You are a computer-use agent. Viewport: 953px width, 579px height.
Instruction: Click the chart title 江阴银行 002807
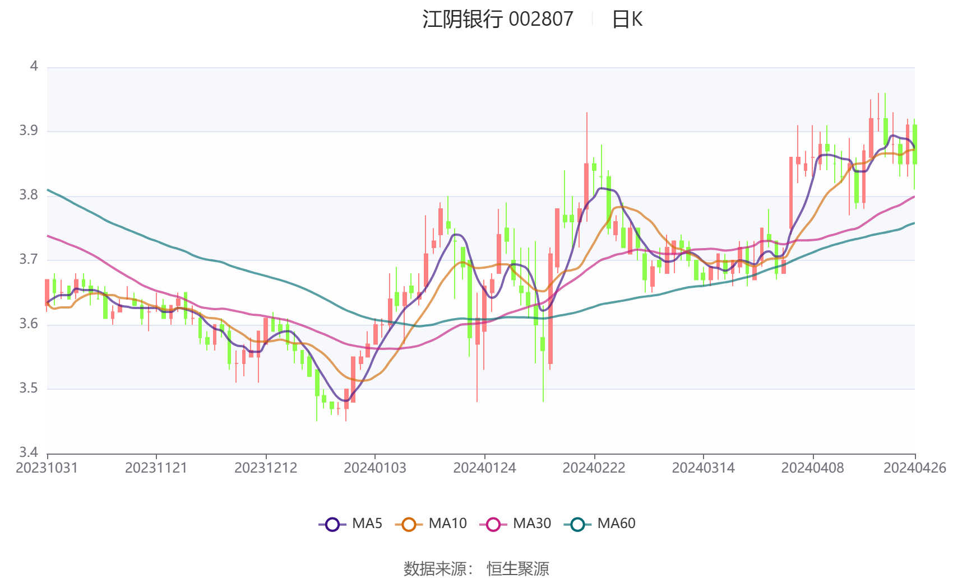point(498,20)
